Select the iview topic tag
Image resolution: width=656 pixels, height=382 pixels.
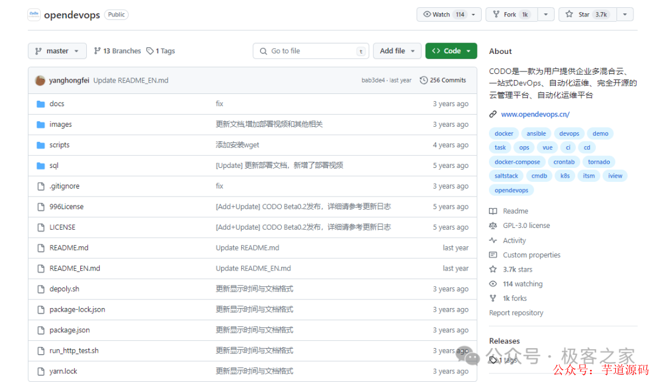(x=615, y=176)
